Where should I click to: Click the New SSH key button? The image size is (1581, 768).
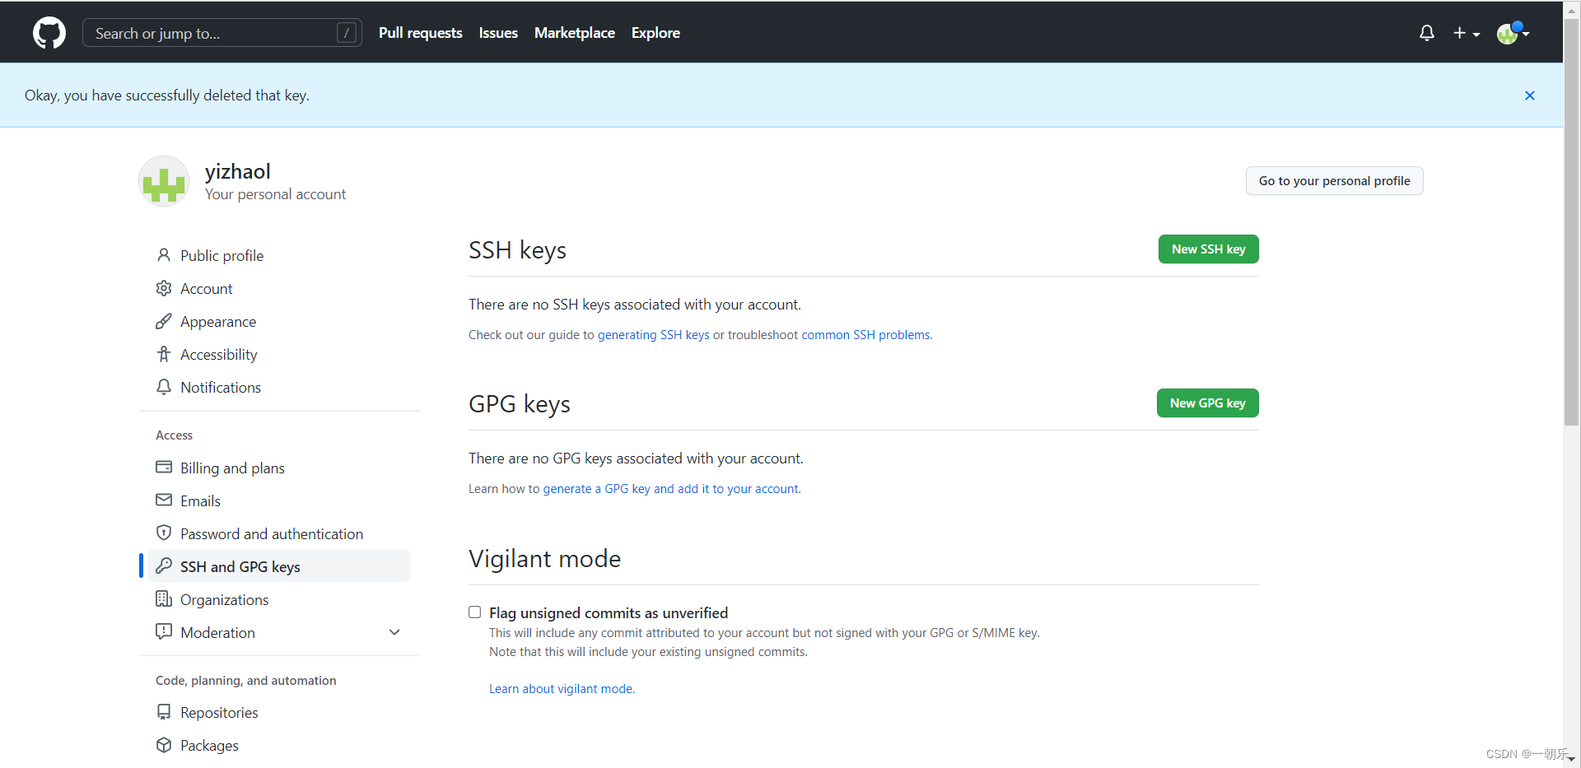[x=1208, y=249]
